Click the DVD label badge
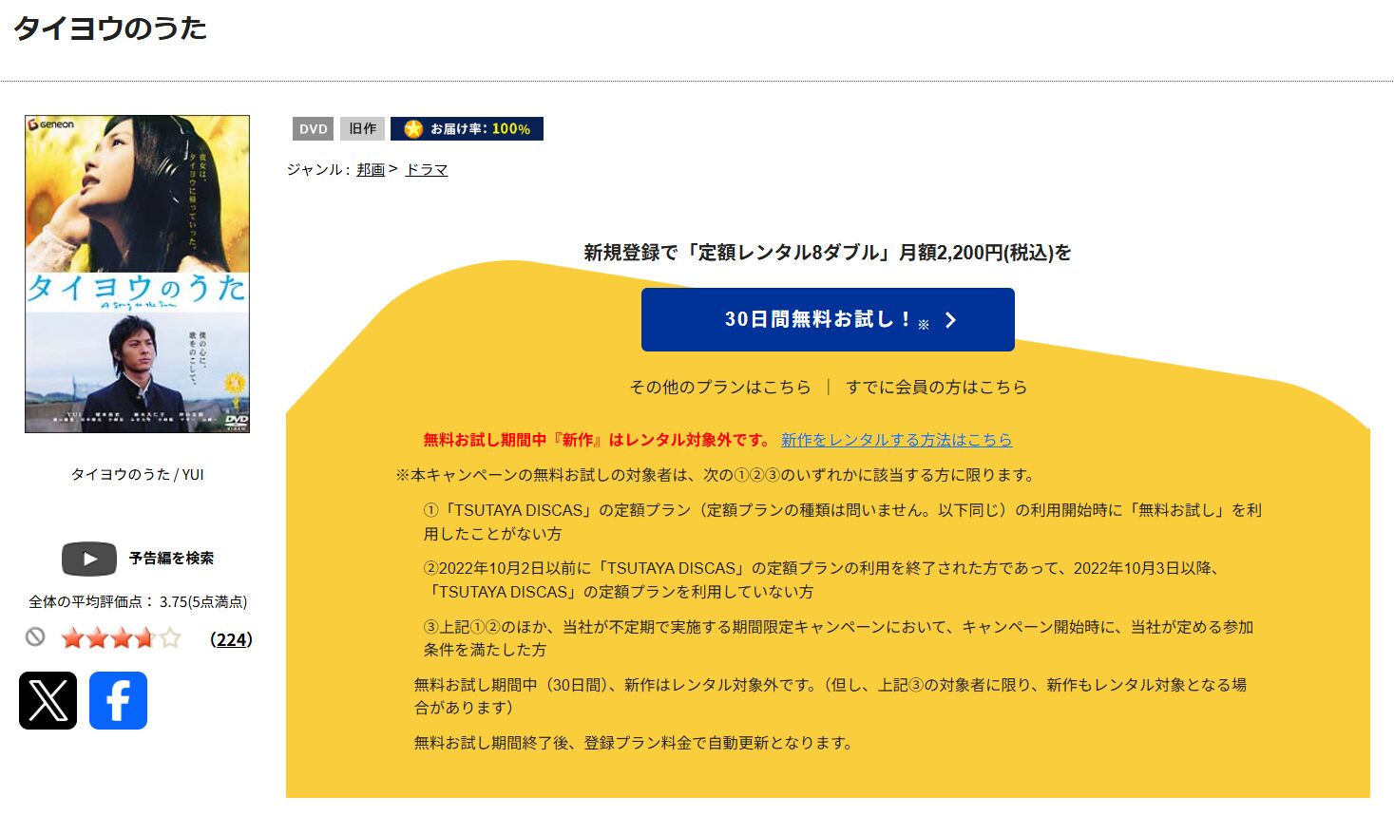This screenshot has height=816, width=1394. [x=313, y=128]
